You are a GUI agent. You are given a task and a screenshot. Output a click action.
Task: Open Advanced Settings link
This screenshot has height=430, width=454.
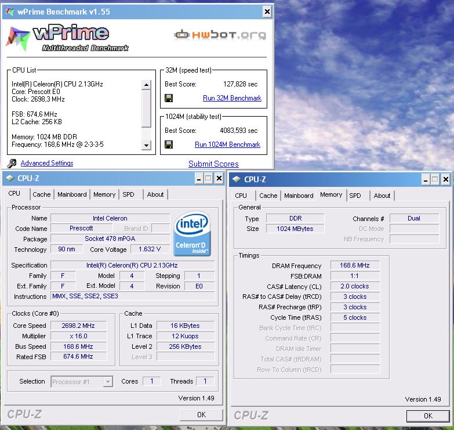[47, 163]
